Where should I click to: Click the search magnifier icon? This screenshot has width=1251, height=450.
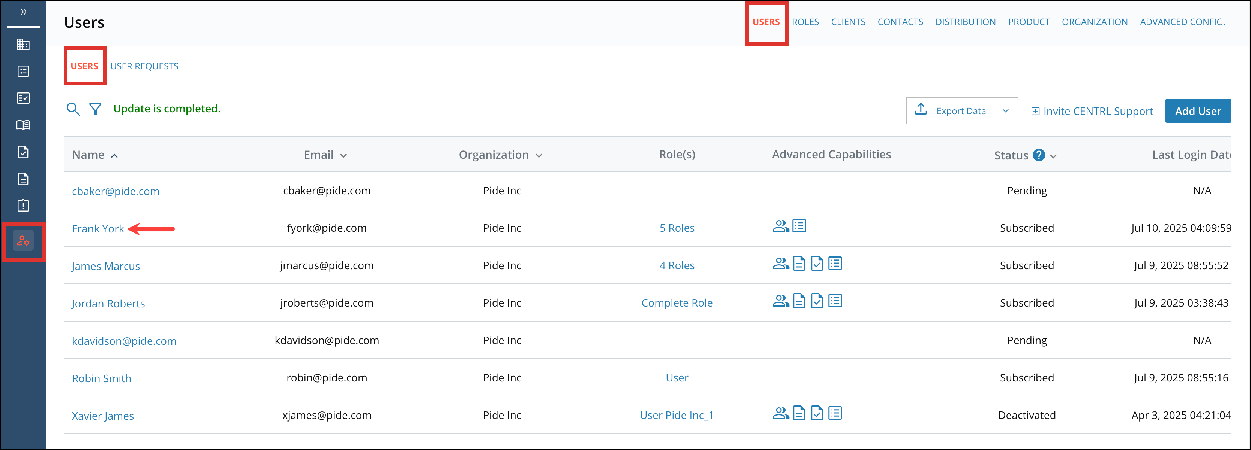tap(73, 109)
